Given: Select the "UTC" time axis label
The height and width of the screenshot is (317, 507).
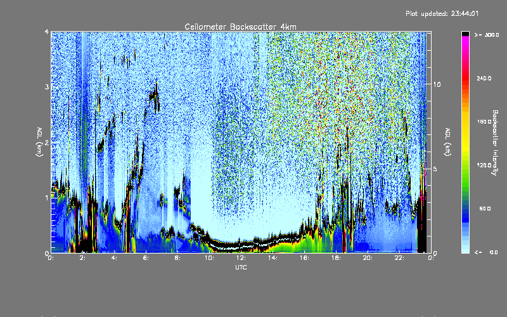Looking at the screenshot, I should pos(241,267).
